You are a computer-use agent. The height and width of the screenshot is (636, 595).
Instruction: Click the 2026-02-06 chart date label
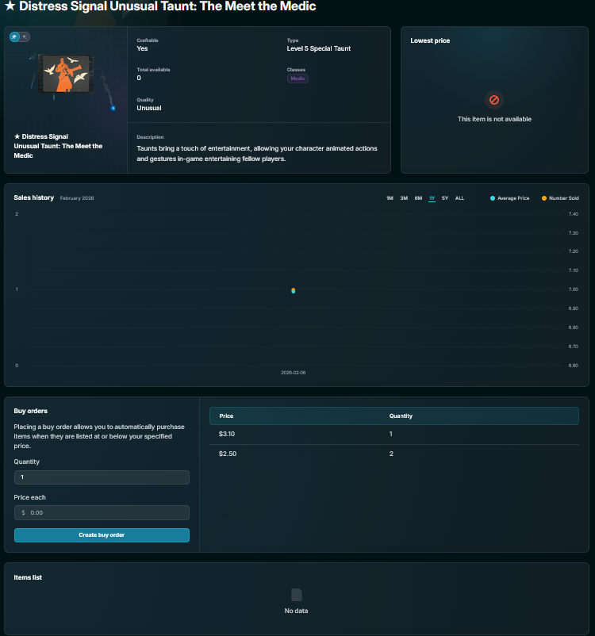click(293, 373)
